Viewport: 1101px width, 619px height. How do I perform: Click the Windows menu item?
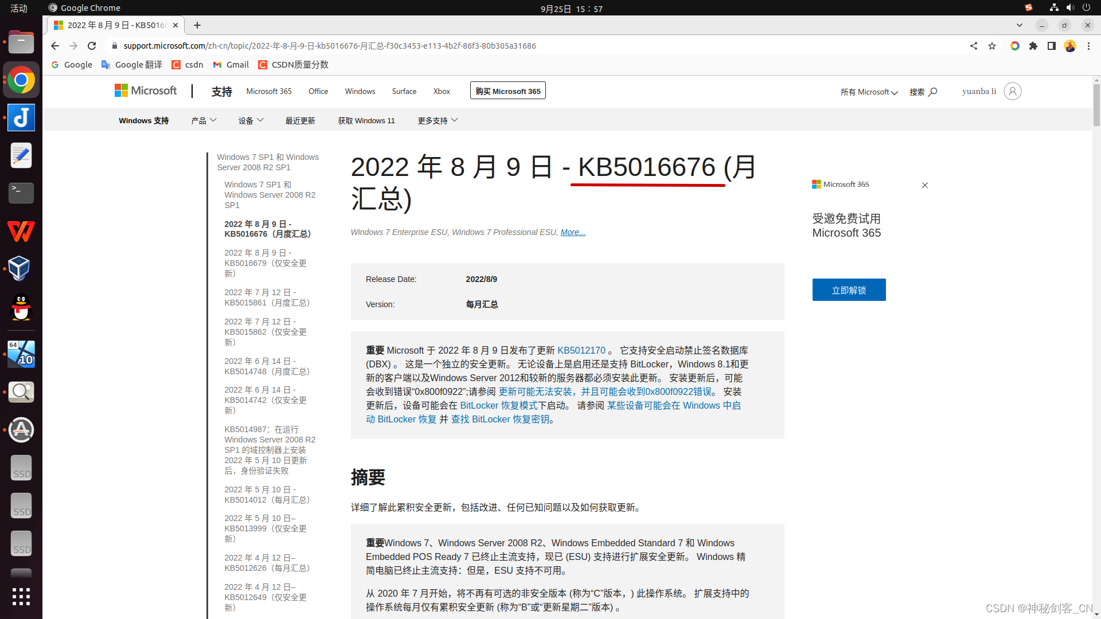click(360, 91)
